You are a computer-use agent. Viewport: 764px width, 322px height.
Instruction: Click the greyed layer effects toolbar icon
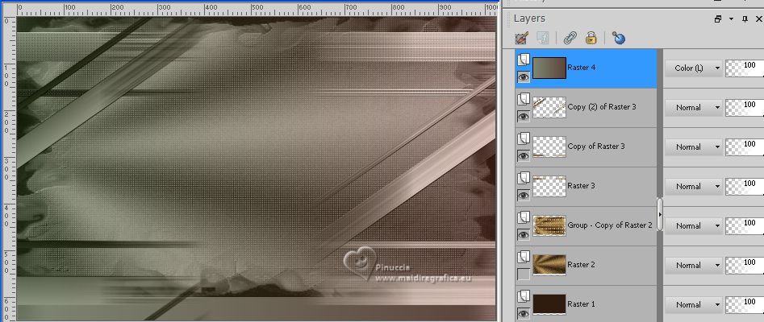tap(543, 38)
